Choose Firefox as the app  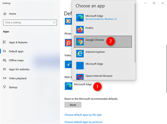pos(103,30)
